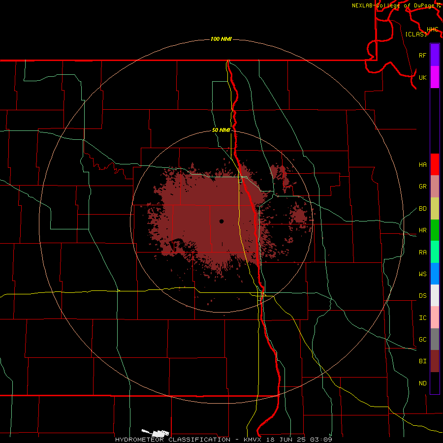
Task: Click the ND black legend swatch
Action: 435,383
